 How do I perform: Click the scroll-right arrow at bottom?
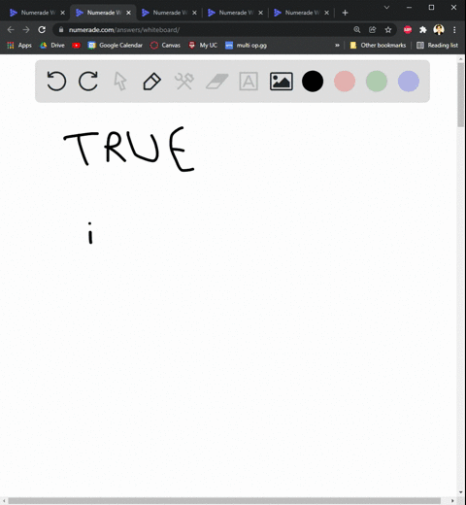pyautogui.click(x=452, y=501)
